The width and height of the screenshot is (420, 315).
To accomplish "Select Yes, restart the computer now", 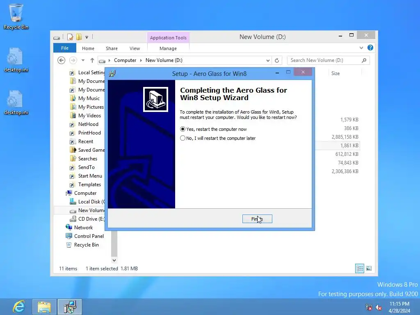I will point(213,129).
